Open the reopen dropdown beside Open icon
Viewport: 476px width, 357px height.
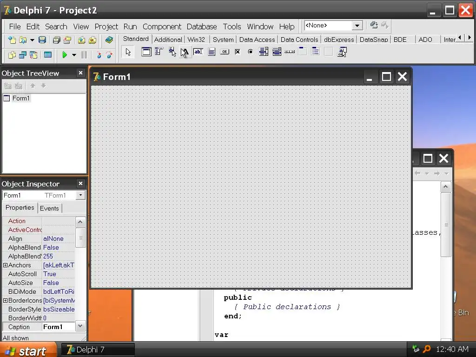(32, 40)
